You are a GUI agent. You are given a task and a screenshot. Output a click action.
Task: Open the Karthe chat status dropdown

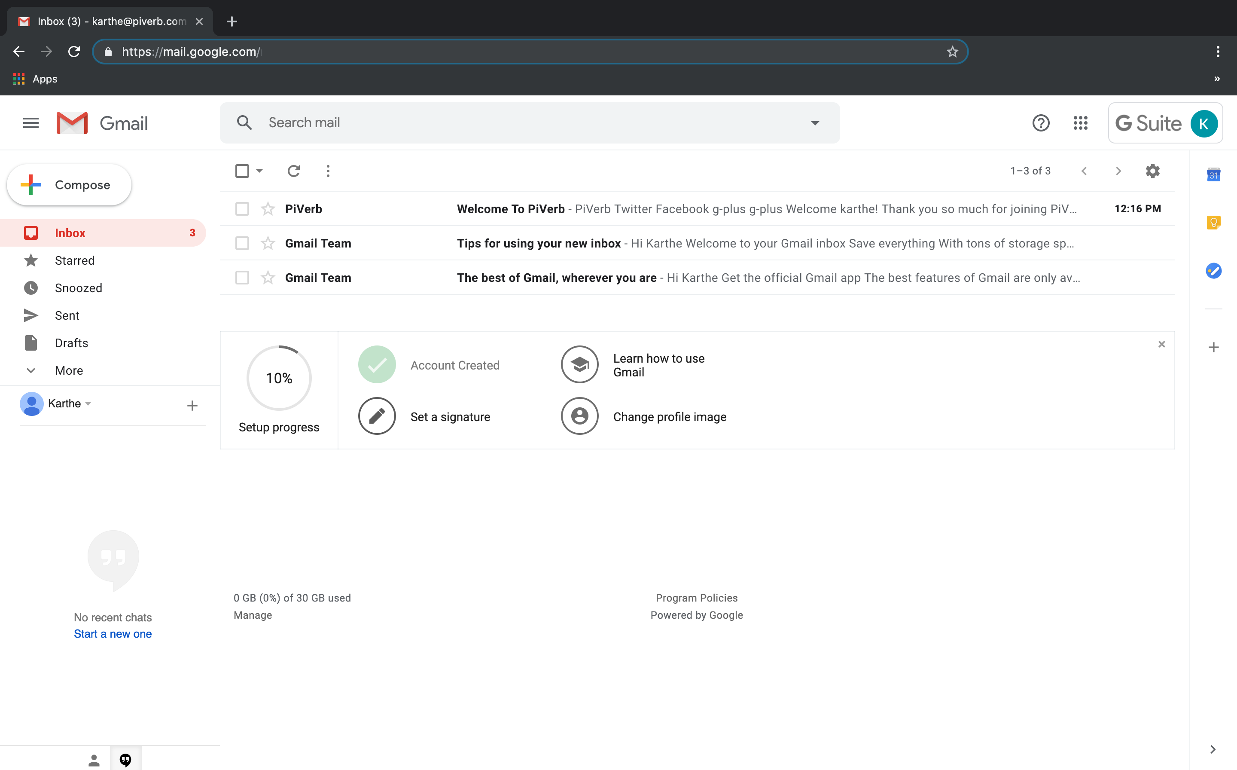[88, 404]
